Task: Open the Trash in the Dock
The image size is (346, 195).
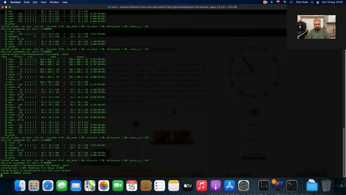Action: click(326, 185)
